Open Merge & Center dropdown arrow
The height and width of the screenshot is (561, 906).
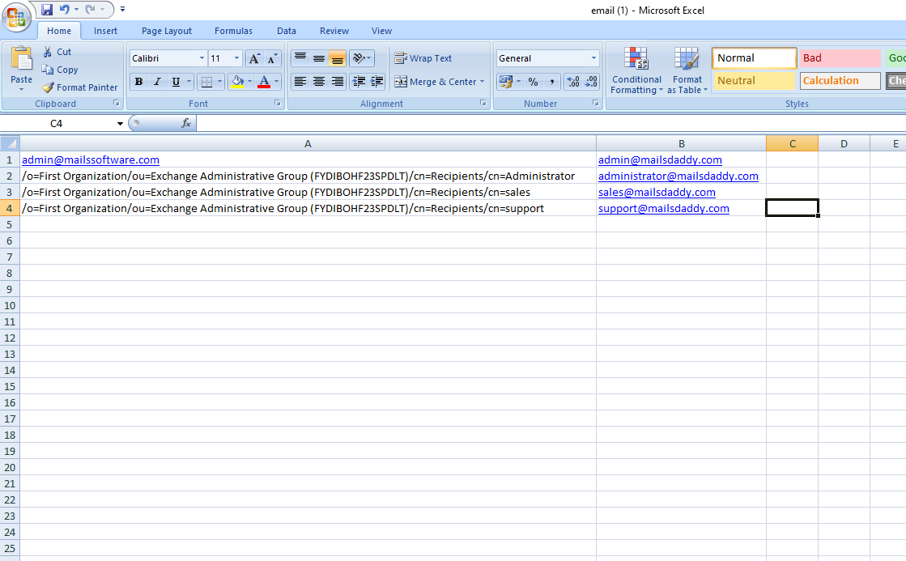click(482, 82)
